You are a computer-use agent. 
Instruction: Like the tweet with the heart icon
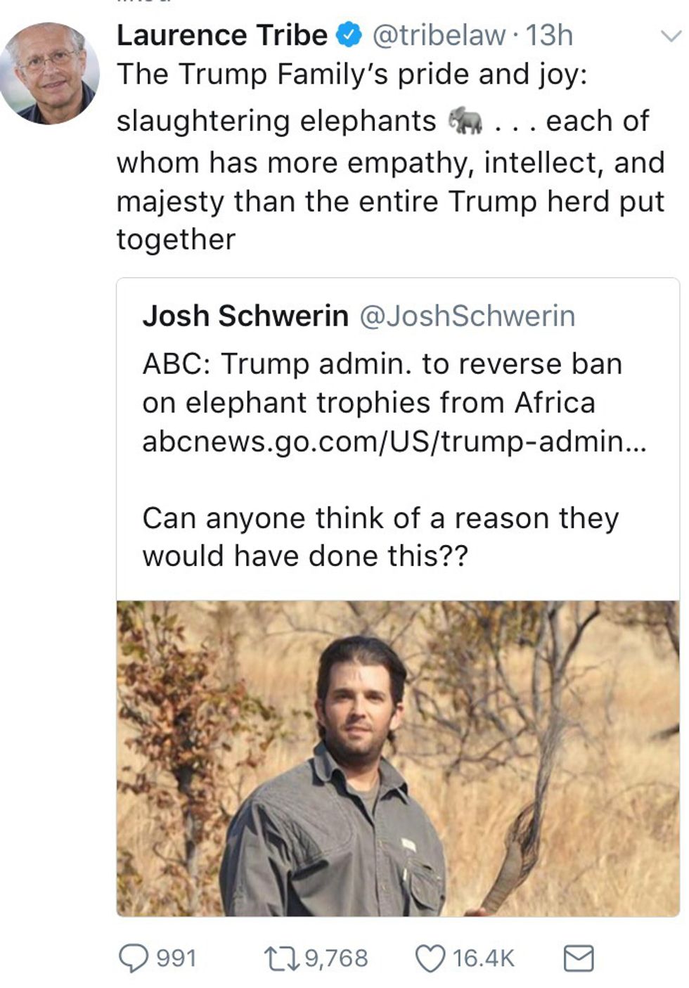pyautogui.click(x=430, y=958)
